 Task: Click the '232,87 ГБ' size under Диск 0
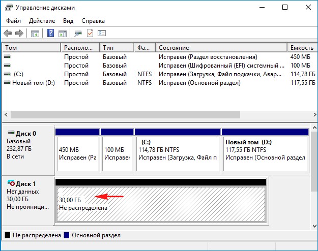[x=19, y=149]
